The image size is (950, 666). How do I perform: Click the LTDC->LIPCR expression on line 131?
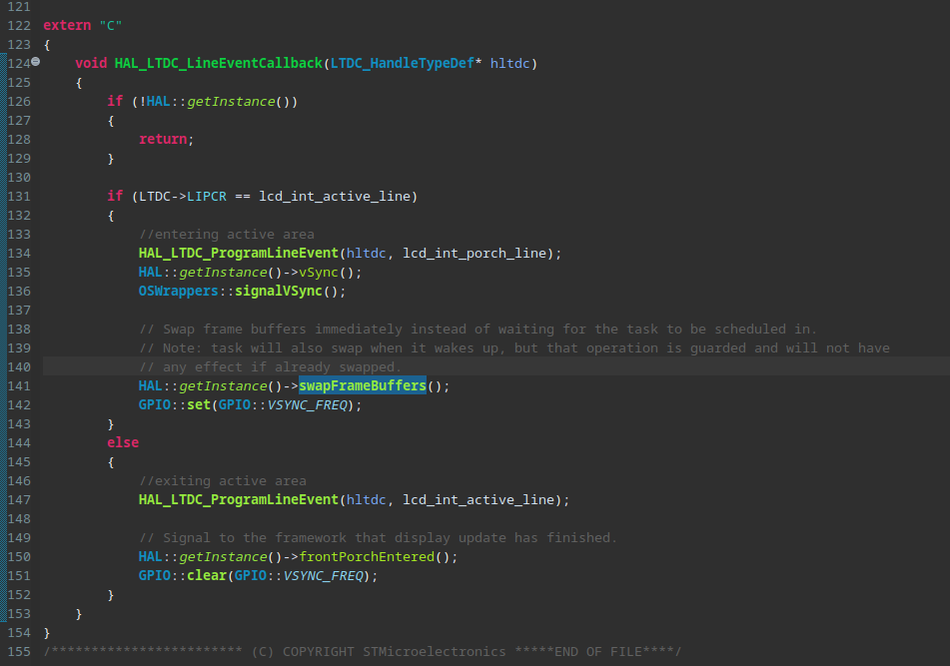(185, 196)
